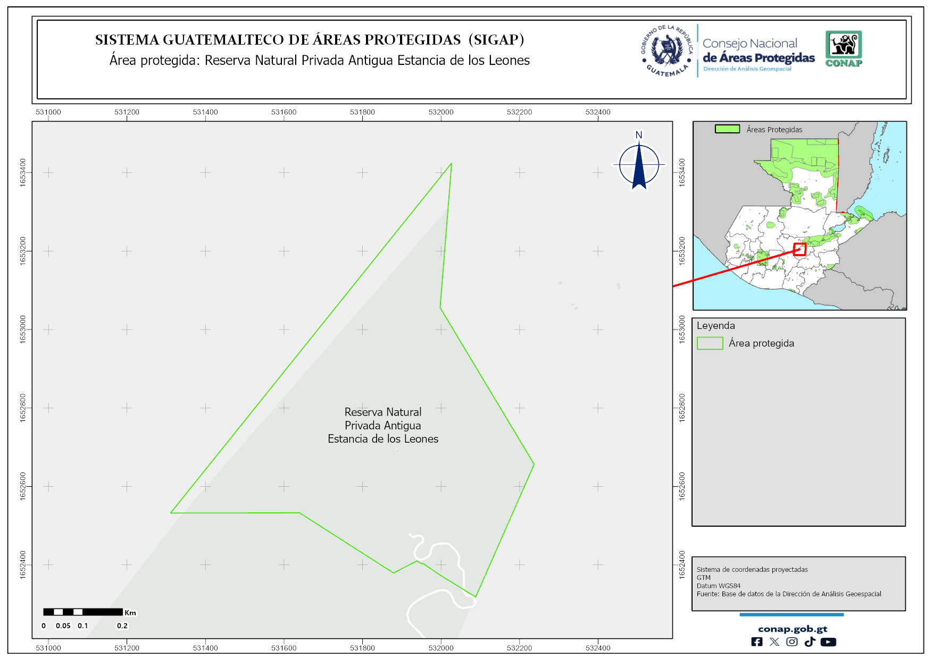Screen dimensions: 933x659
Task: Click the YouTube icon in the footer
Action: pos(828,642)
